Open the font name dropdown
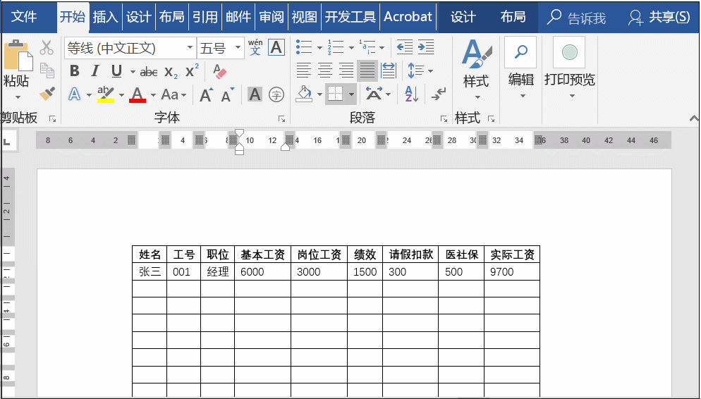The height and width of the screenshot is (399, 701). 190,47
